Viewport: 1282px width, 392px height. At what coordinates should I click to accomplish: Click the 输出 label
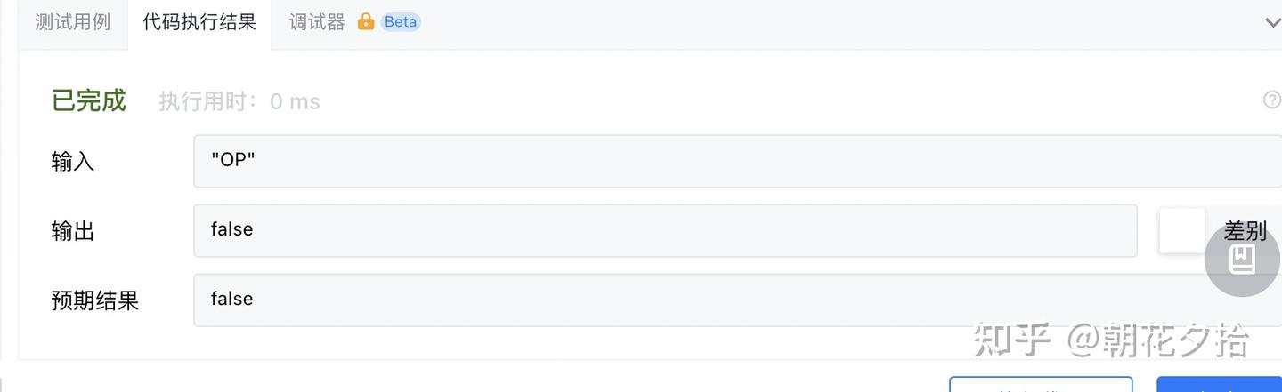[x=73, y=231]
